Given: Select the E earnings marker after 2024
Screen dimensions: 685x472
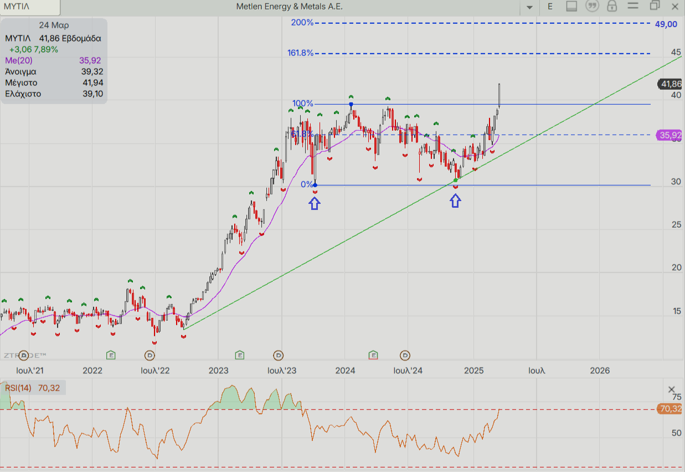Looking at the screenshot, I should (373, 355).
